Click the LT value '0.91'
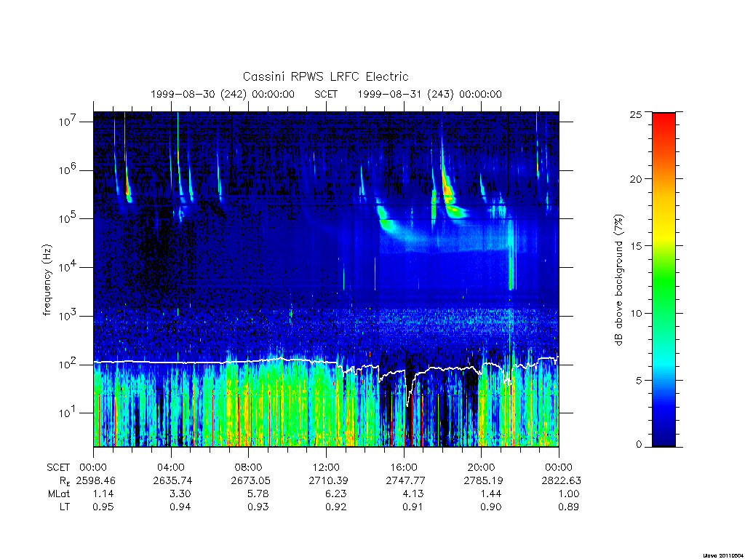This screenshot has width=745, height=559. click(413, 507)
